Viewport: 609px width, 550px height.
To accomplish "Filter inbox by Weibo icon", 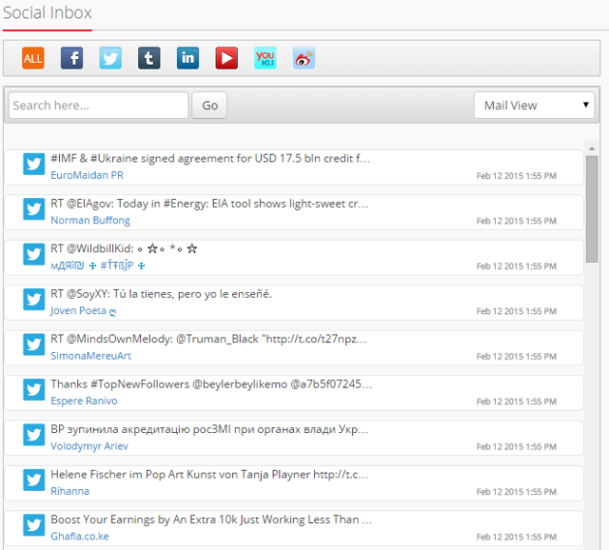I will pos(304,58).
